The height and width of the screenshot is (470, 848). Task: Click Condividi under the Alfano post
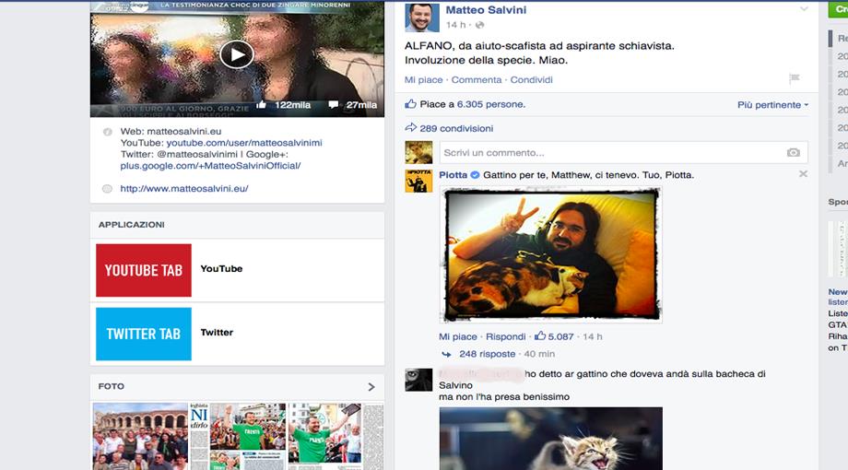click(x=531, y=79)
